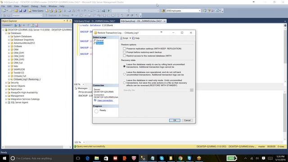Select the CRM_Full database

[18, 63]
